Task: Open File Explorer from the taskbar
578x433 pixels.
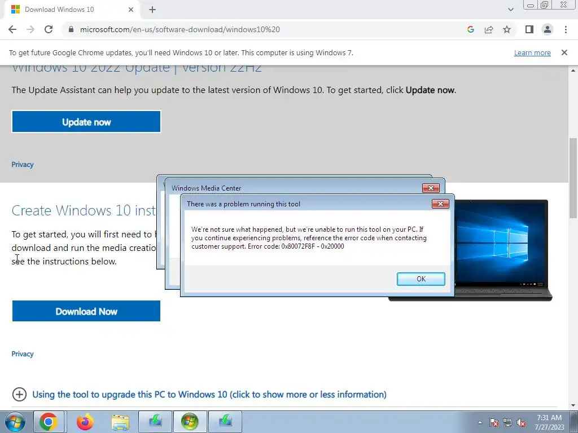Action: (120, 422)
